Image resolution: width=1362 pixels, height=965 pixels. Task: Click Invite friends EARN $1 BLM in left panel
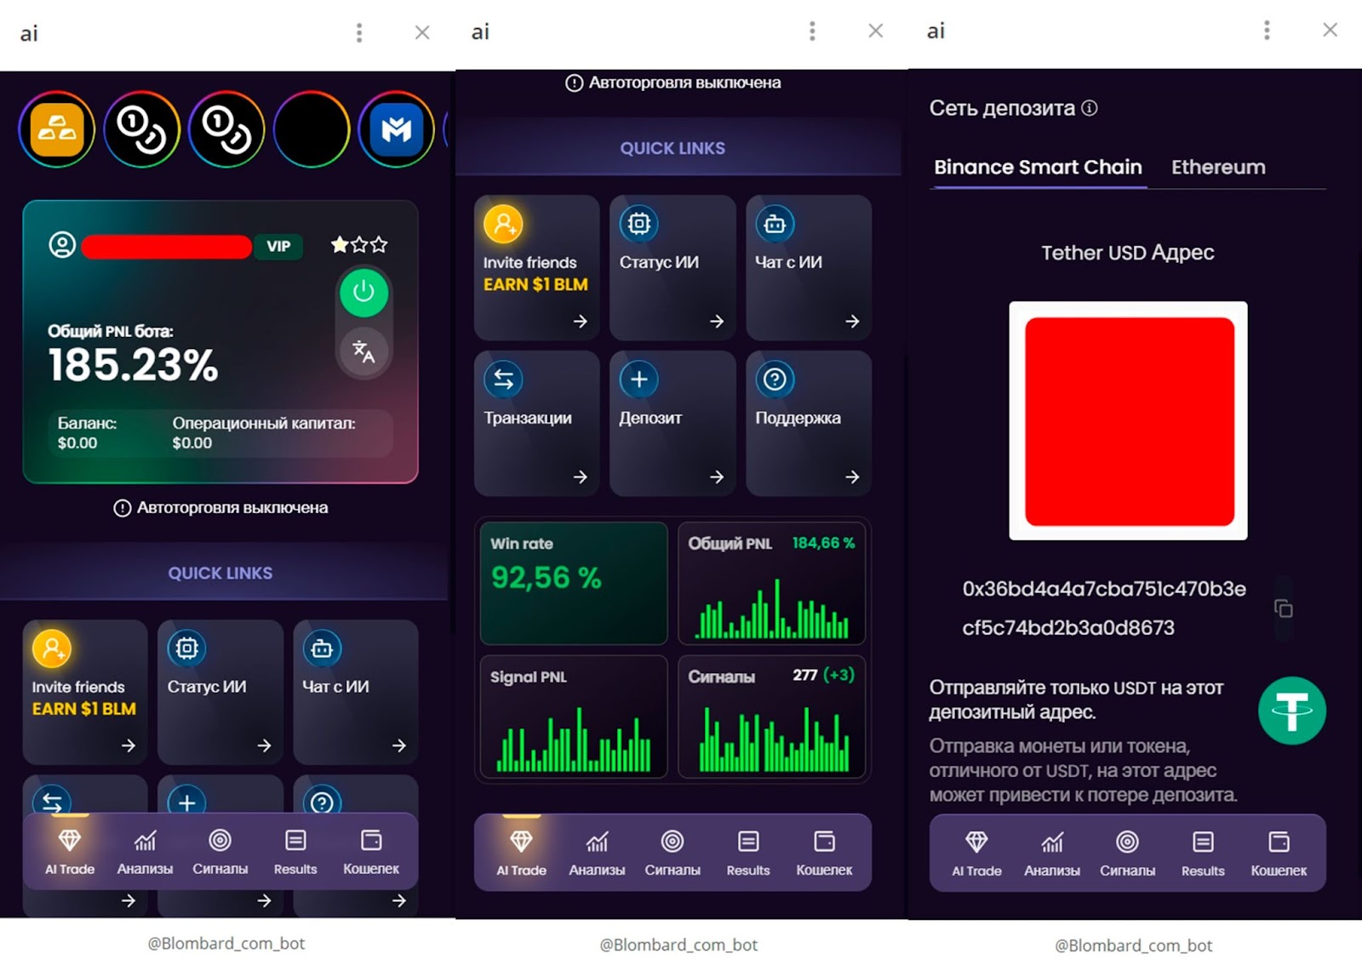(x=84, y=691)
